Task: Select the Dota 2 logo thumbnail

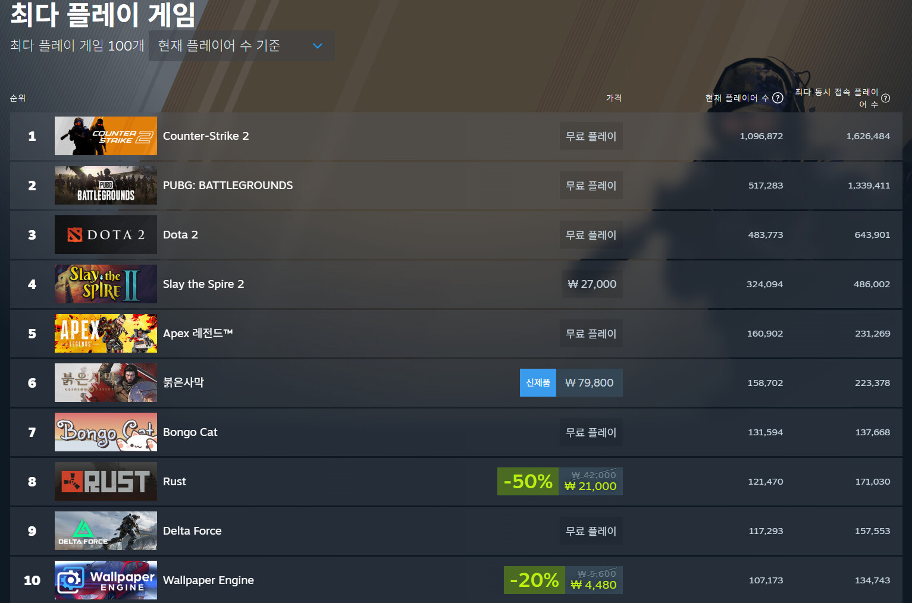Action: pos(106,235)
